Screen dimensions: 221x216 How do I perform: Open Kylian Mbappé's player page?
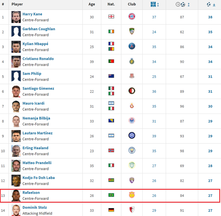click(35, 44)
